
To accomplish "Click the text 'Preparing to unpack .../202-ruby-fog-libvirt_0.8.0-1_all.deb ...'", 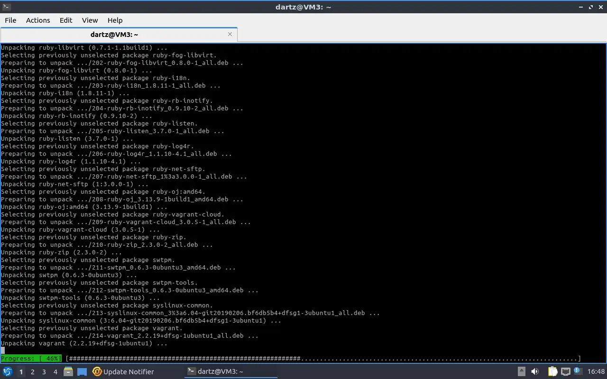I will tap(122, 63).
